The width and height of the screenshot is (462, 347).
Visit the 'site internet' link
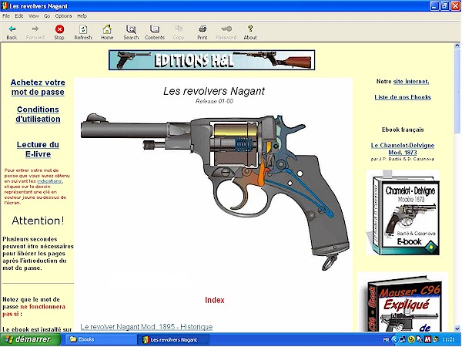411,82
